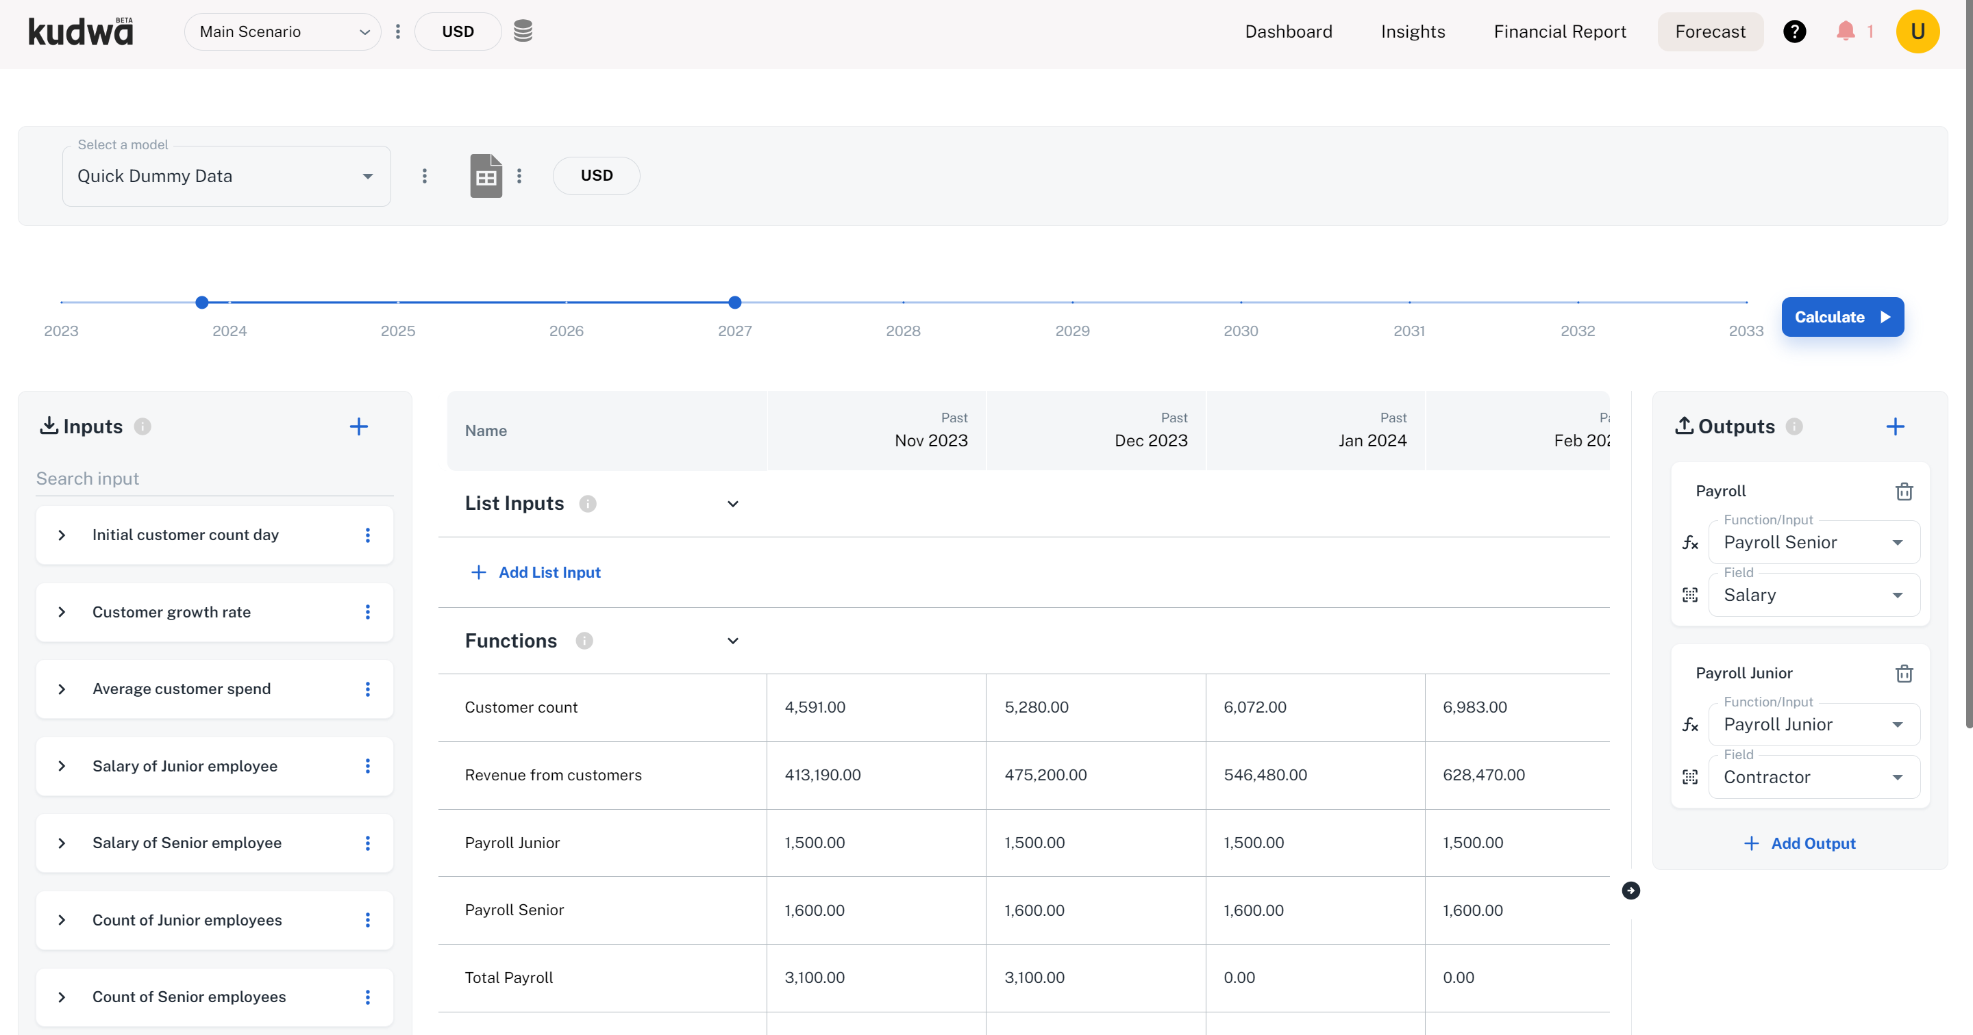Open Customer growth rate options menu
1973x1035 pixels.
(x=368, y=613)
